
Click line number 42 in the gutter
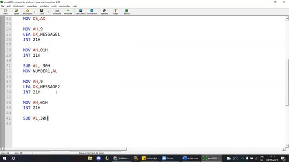pos(9,123)
